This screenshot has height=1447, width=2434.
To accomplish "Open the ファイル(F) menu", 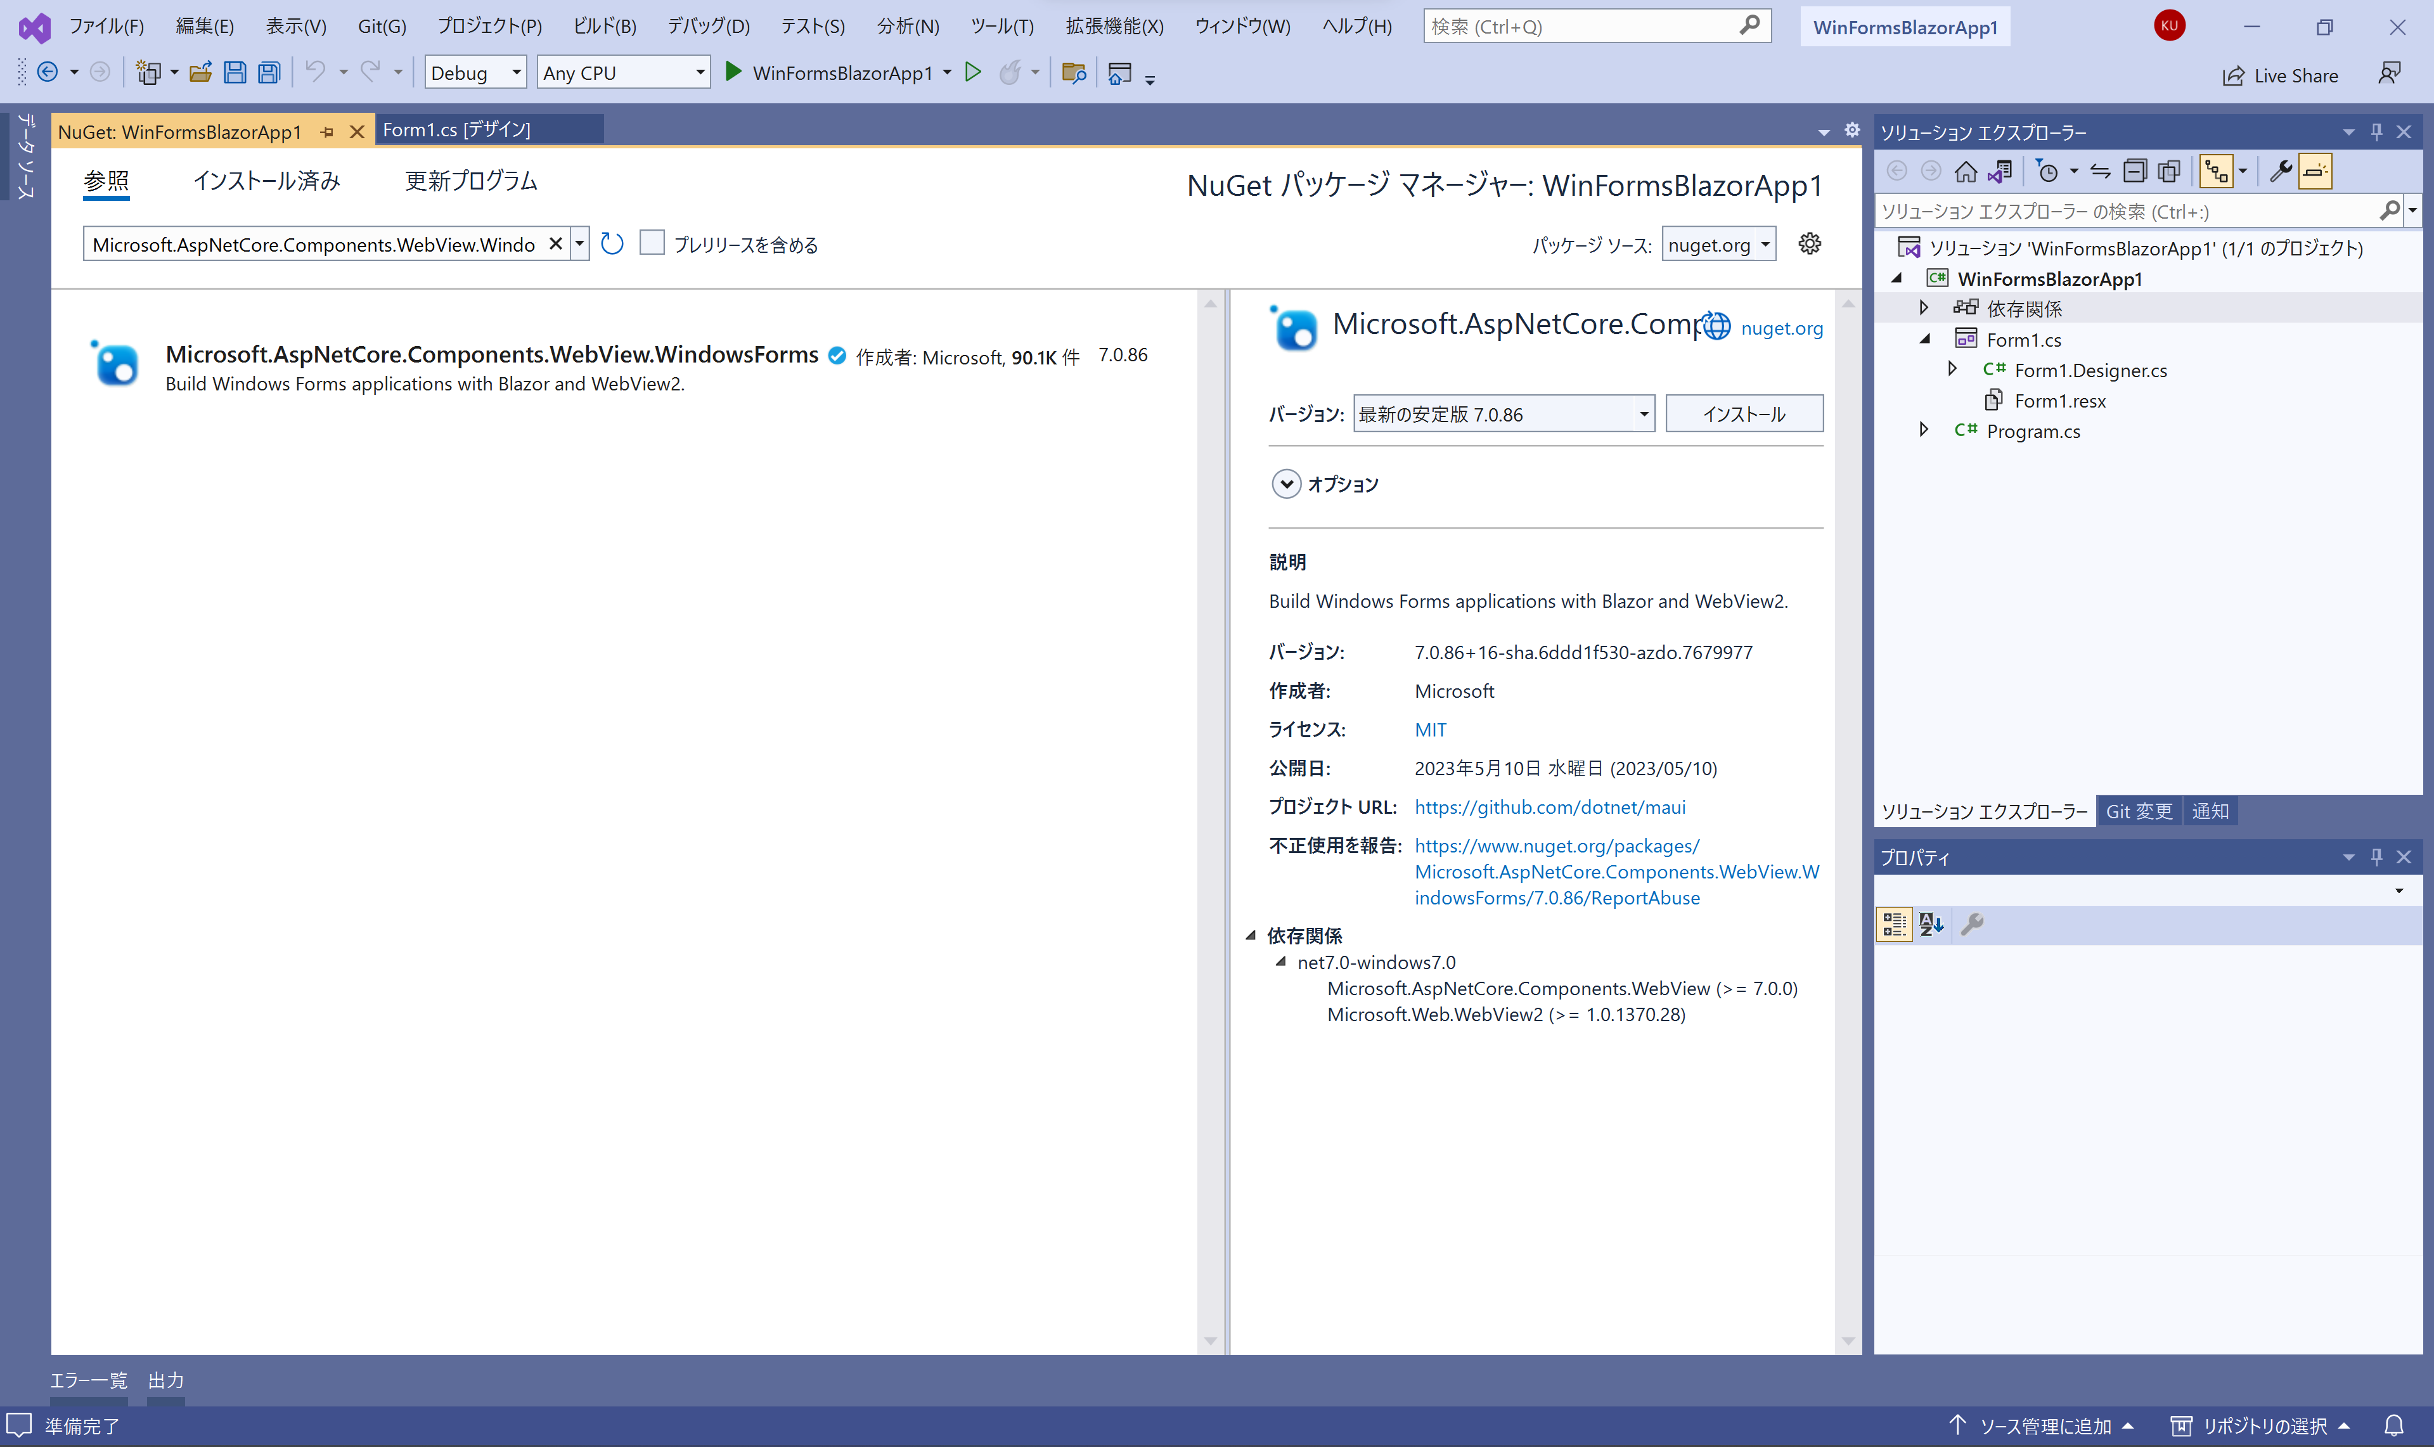I will point(106,27).
